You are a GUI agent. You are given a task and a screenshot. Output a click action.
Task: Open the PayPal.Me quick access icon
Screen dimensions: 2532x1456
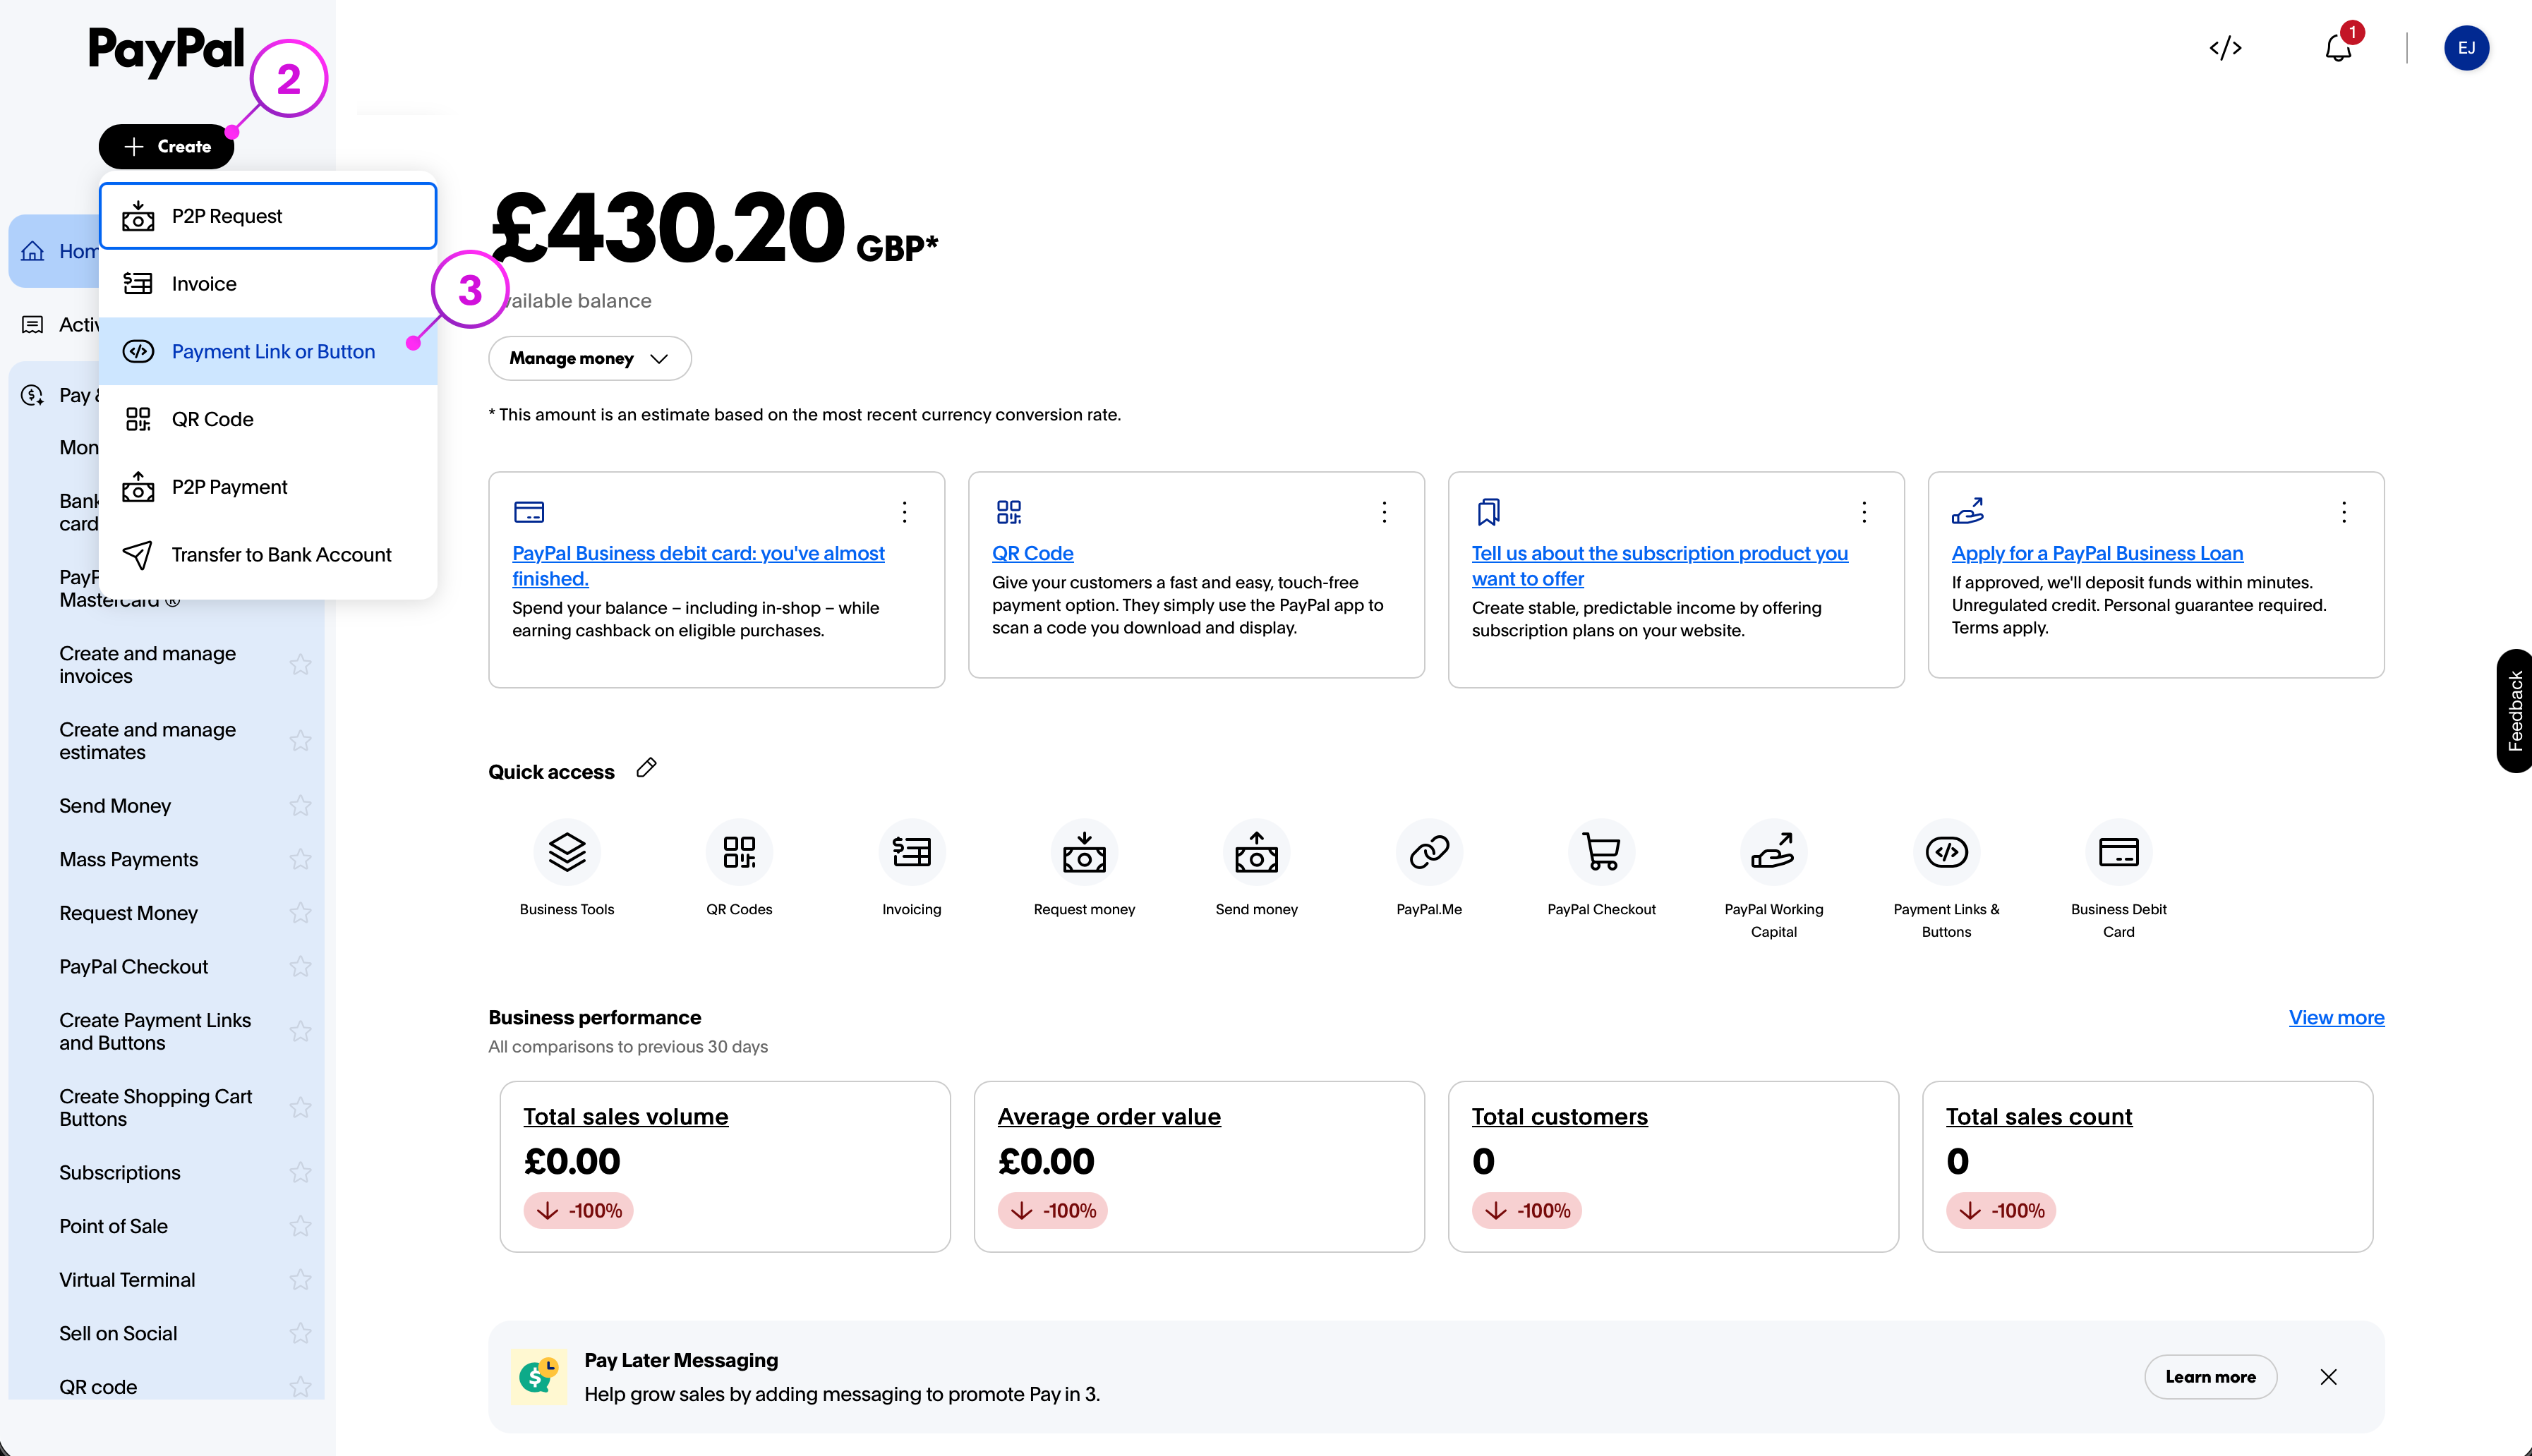point(1430,852)
